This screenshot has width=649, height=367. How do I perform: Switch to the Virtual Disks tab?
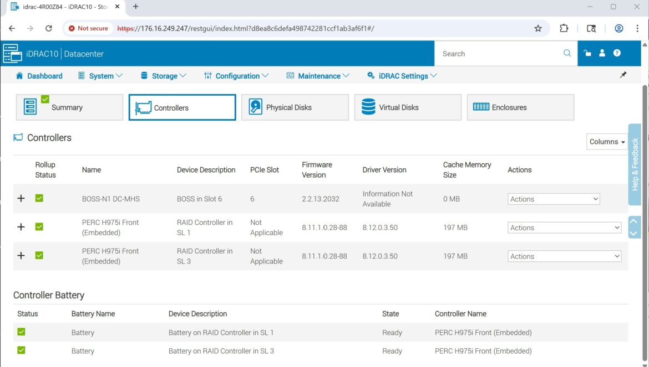tap(408, 107)
